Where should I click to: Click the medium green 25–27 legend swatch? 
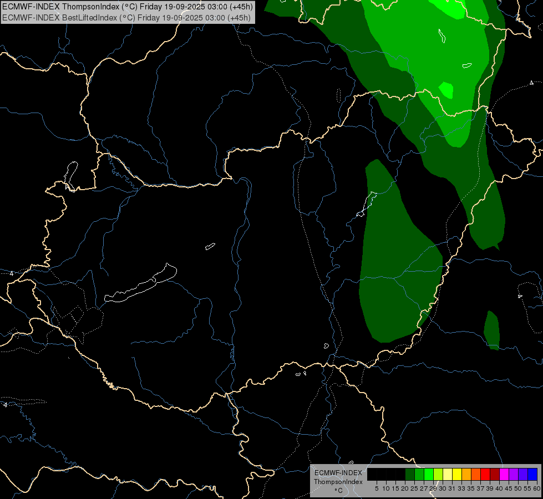[419, 474]
